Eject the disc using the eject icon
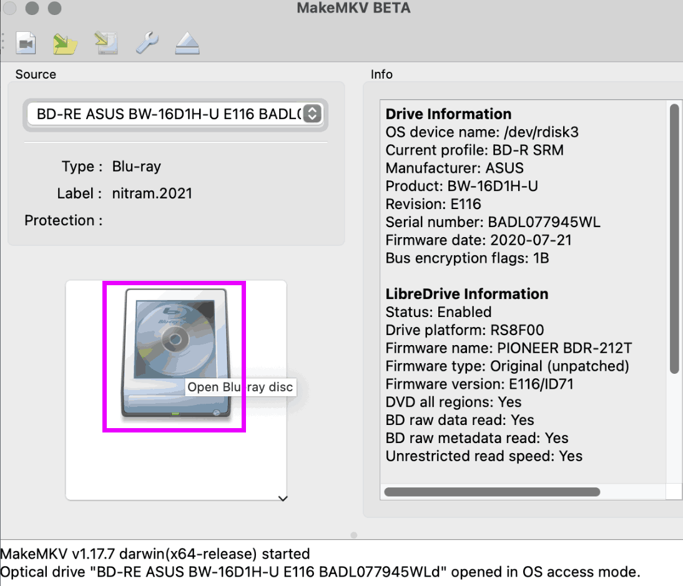This screenshot has width=683, height=586. click(x=187, y=43)
